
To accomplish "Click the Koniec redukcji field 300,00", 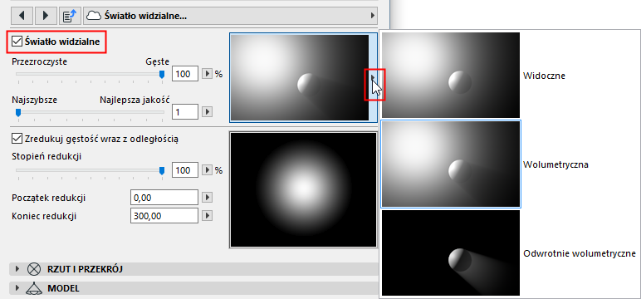I will (164, 215).
